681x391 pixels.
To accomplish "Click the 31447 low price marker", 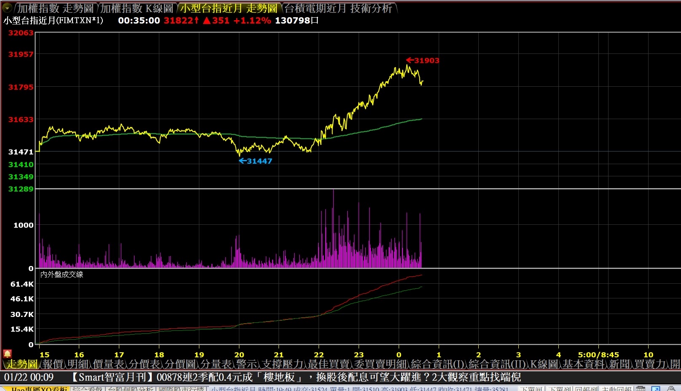I will point(256,161).
